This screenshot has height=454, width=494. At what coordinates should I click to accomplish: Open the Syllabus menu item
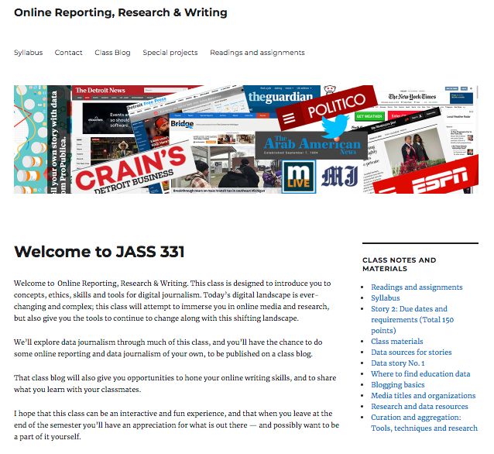(x=29, y=53)
